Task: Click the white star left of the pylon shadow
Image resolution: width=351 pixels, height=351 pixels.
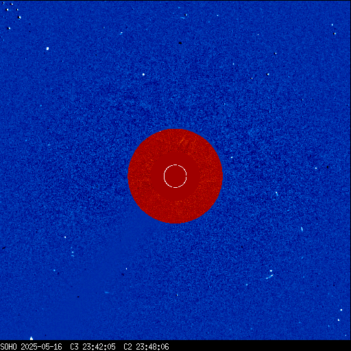Action: (x=65, y=237)
